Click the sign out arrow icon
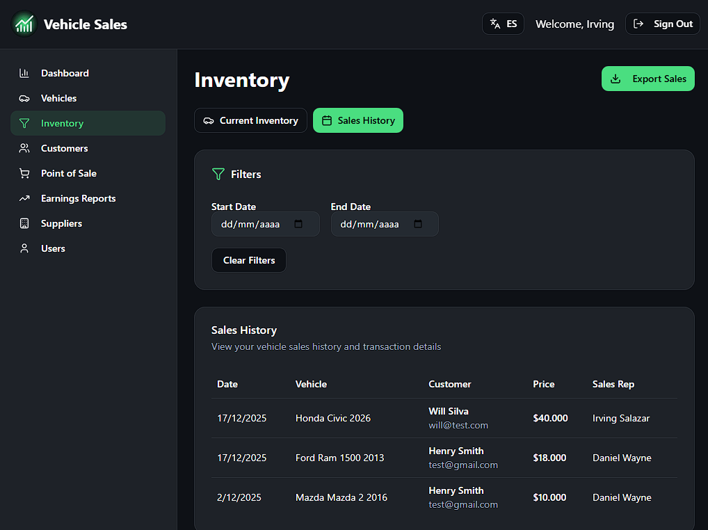This screenshot has width=708, height=530. (x=638, y=24)
